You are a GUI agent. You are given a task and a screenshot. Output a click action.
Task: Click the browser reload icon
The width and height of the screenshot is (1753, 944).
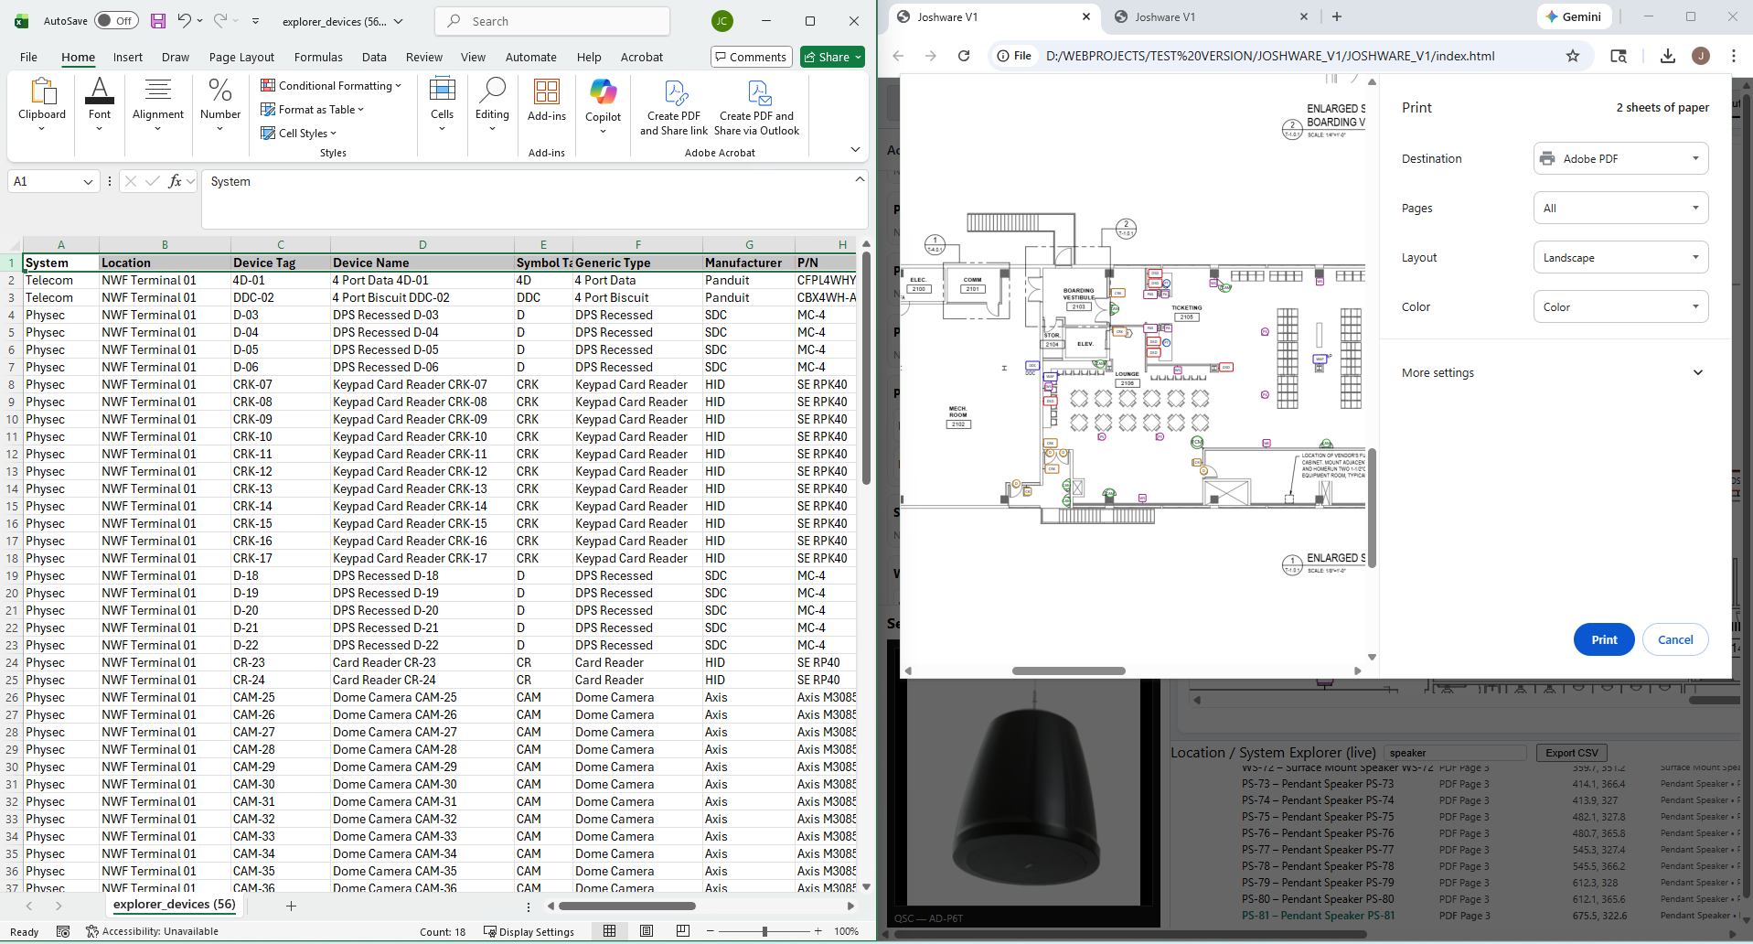point(964,56)
